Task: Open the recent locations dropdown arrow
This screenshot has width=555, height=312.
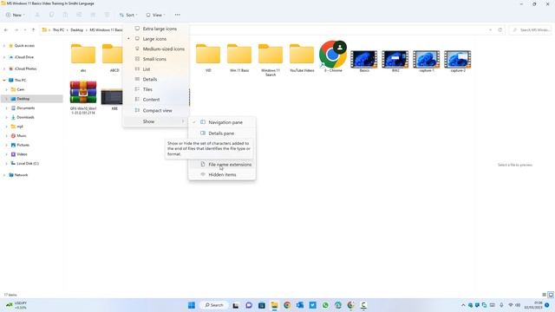Action: [x=25, y=30]
